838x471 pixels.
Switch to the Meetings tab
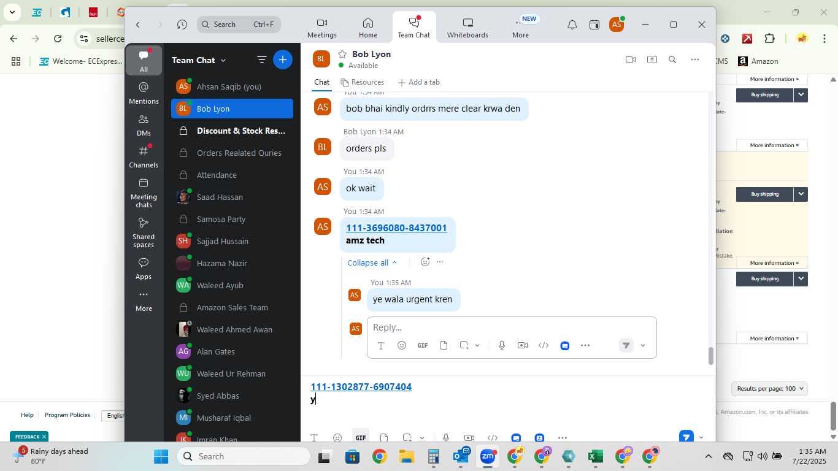(x=322, y=28)
